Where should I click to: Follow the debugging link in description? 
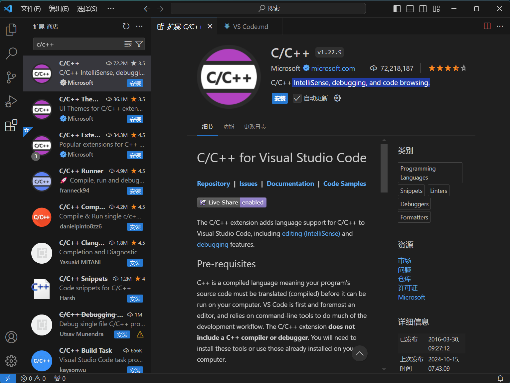coord(213,244)
